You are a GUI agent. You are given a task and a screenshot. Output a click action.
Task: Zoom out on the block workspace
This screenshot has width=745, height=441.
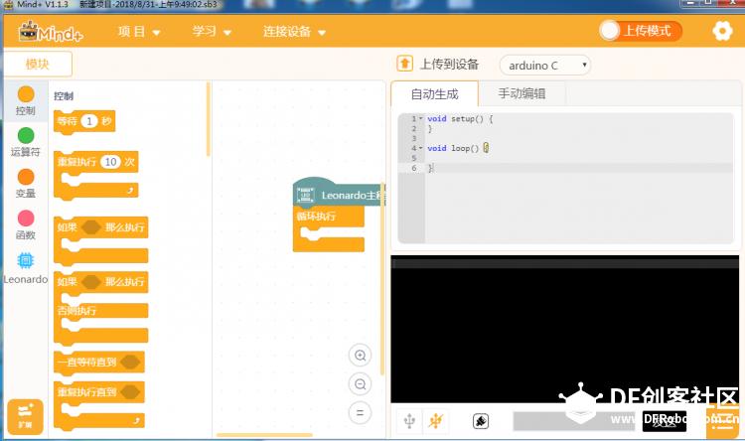[360, 384]
